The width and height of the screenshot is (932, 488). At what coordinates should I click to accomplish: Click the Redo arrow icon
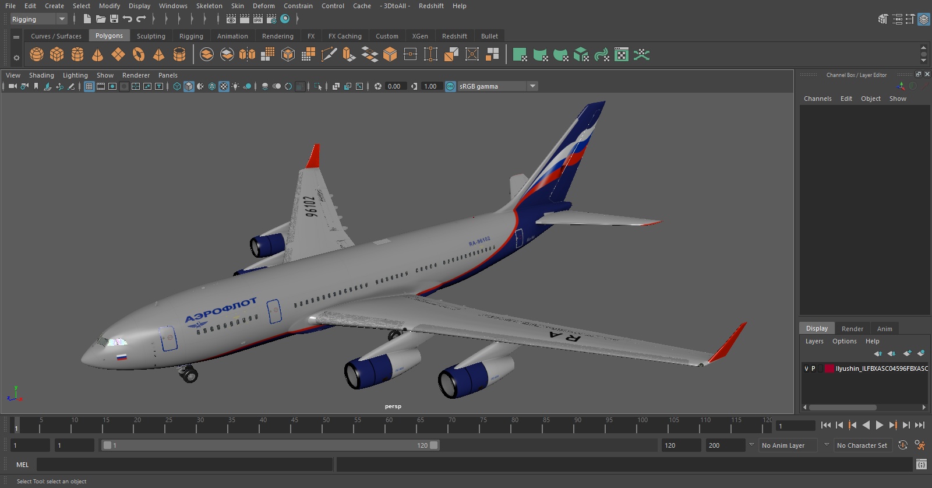(x=141, y=19)
